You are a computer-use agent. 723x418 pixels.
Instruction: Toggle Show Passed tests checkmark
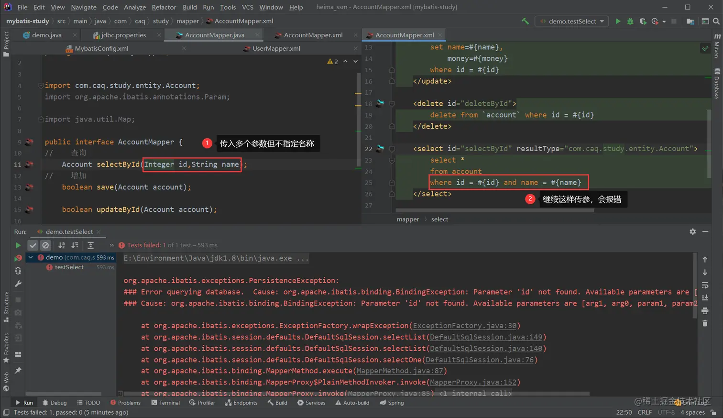[33, 245]
